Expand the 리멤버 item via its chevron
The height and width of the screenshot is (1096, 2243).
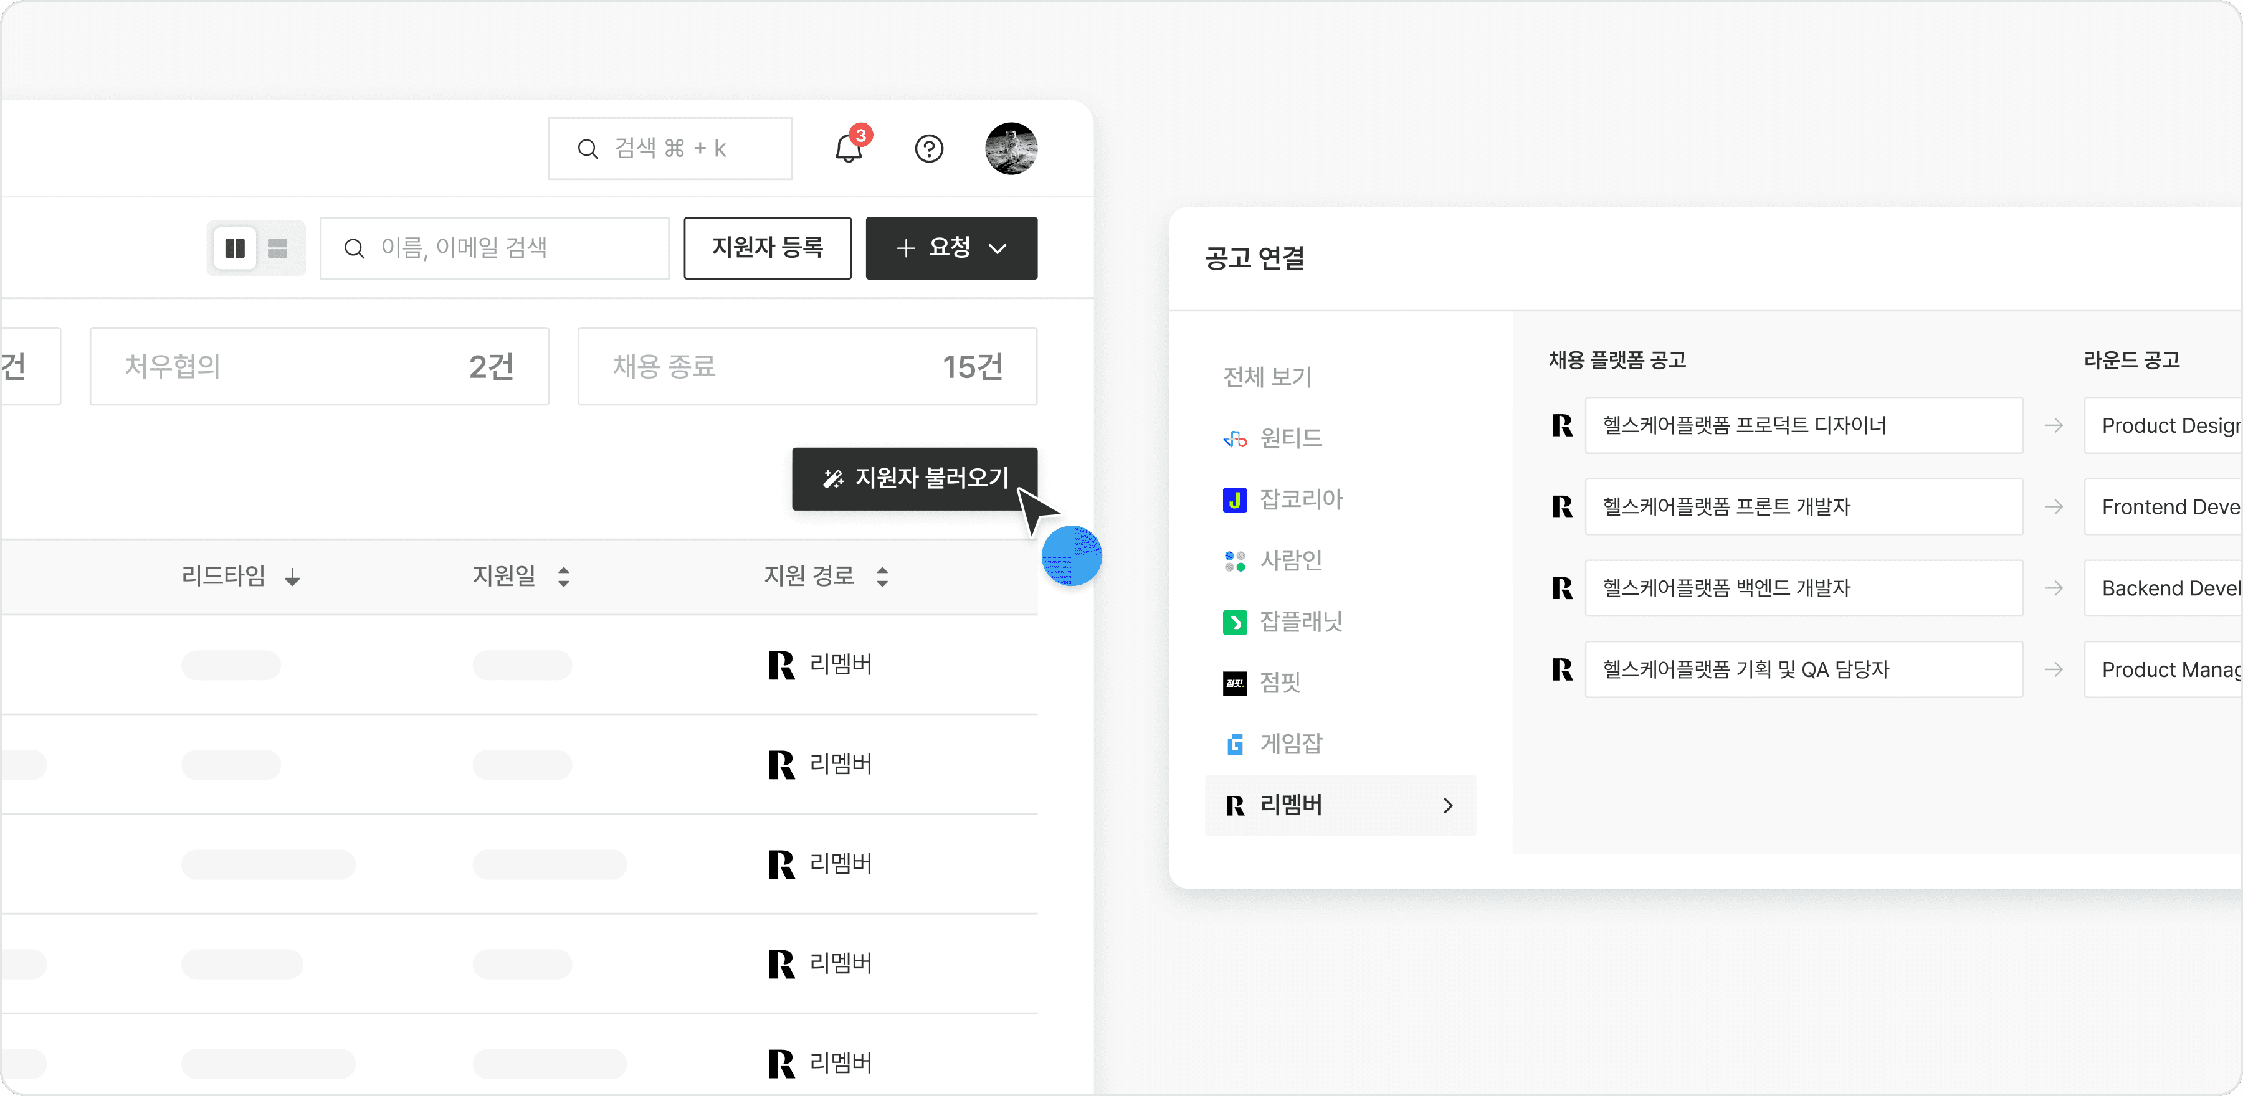click(1448, 805)
